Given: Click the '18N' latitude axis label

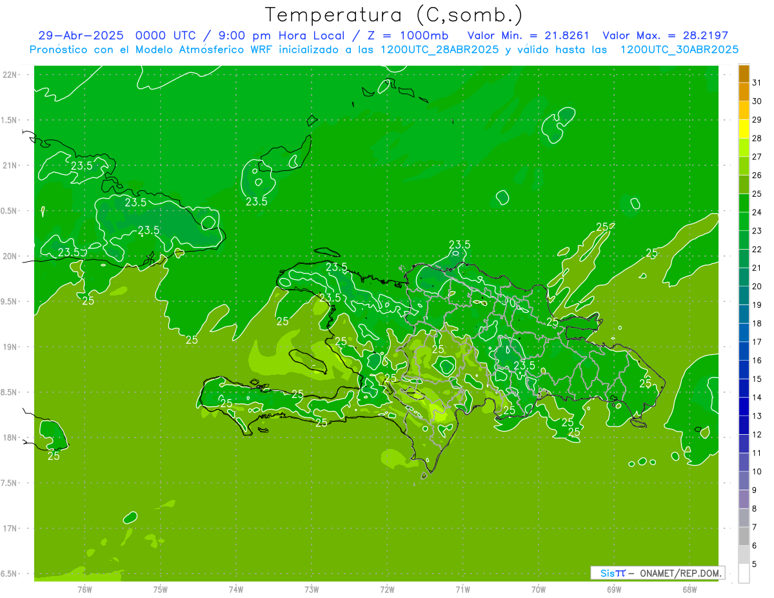Looking at the screenshot, I should (10, 437).
